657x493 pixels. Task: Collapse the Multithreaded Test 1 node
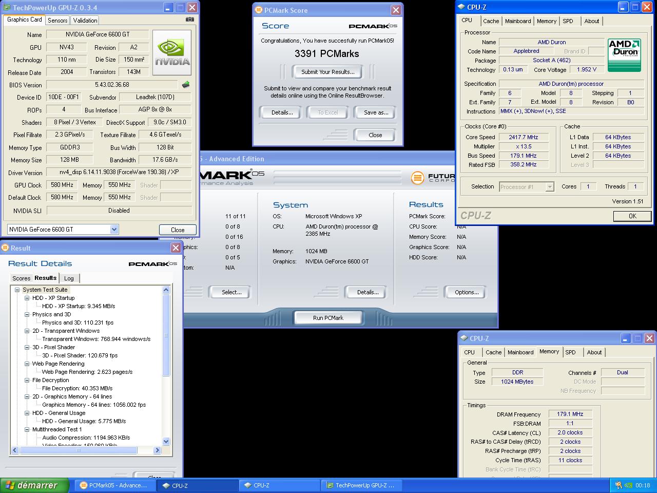[x=27, y=429]
